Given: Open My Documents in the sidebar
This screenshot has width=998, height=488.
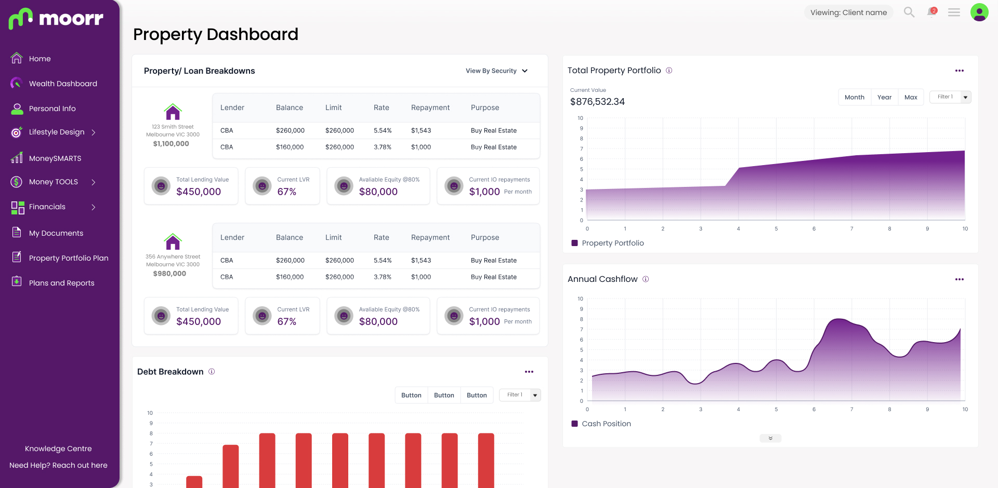Looking at the screenshot, I should 56,233.
